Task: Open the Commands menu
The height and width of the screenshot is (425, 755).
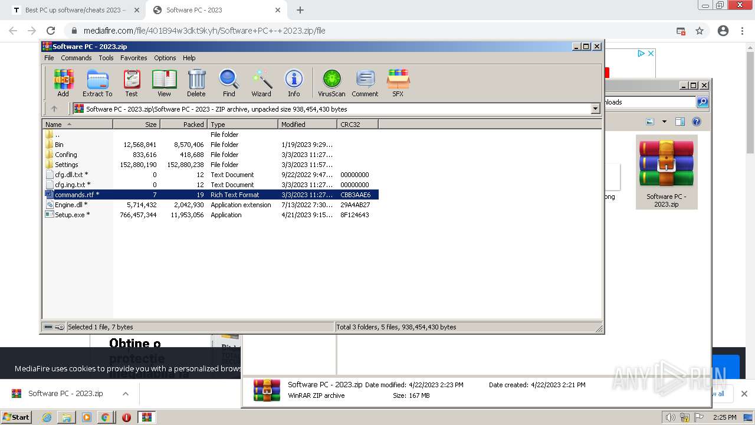Action: [76, 58]
